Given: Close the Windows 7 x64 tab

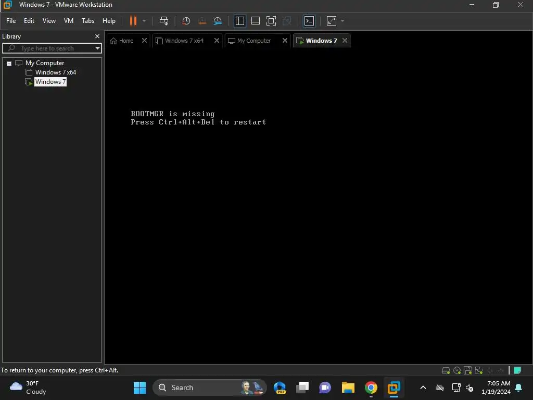Looking at the screenshot, I should [x=217, y=41].
